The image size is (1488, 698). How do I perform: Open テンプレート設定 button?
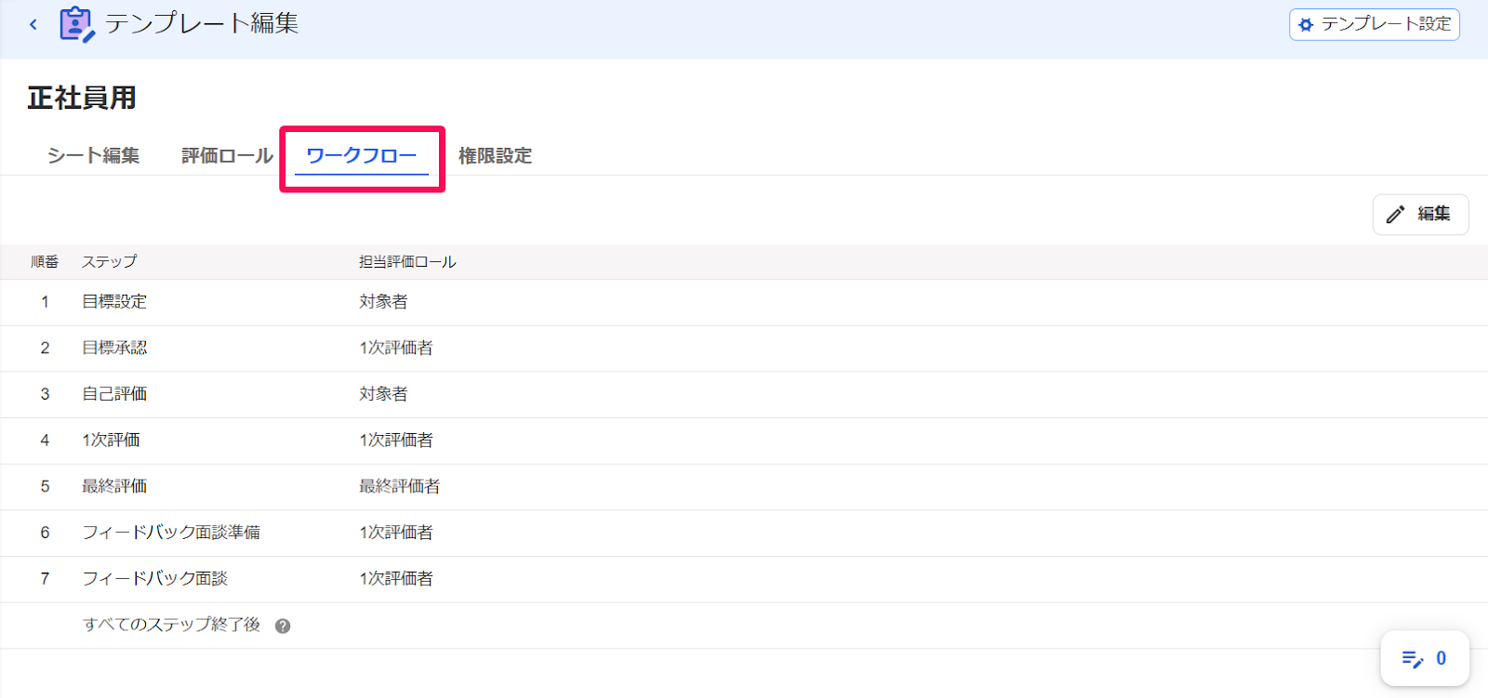coord(1375,24)
